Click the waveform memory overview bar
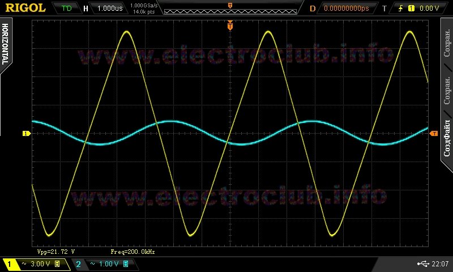 [x=230, y=11]
